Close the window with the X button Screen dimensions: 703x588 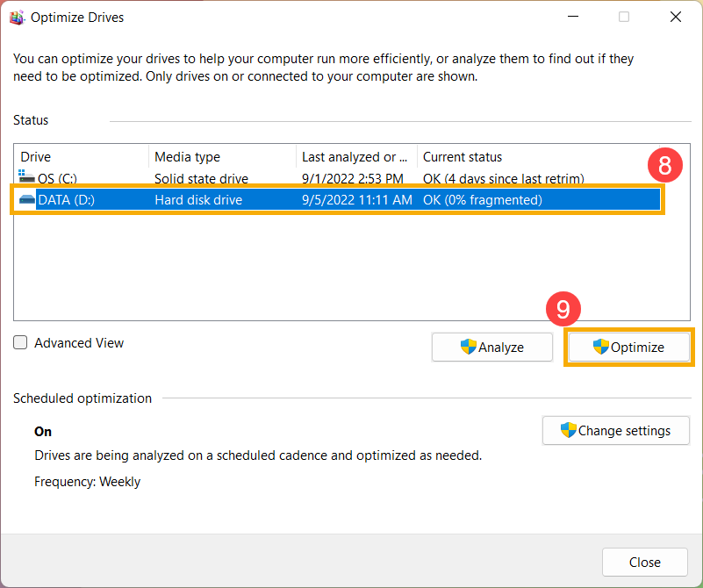[676, 17]
